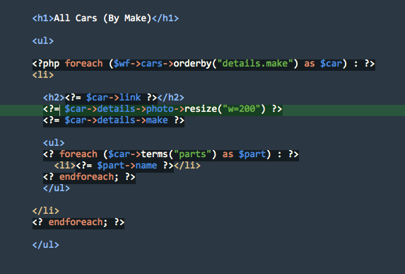405x274 pixels.
Task: Click the 'orderby' method name
Action: pyautogui.click(x=192, y=64)
